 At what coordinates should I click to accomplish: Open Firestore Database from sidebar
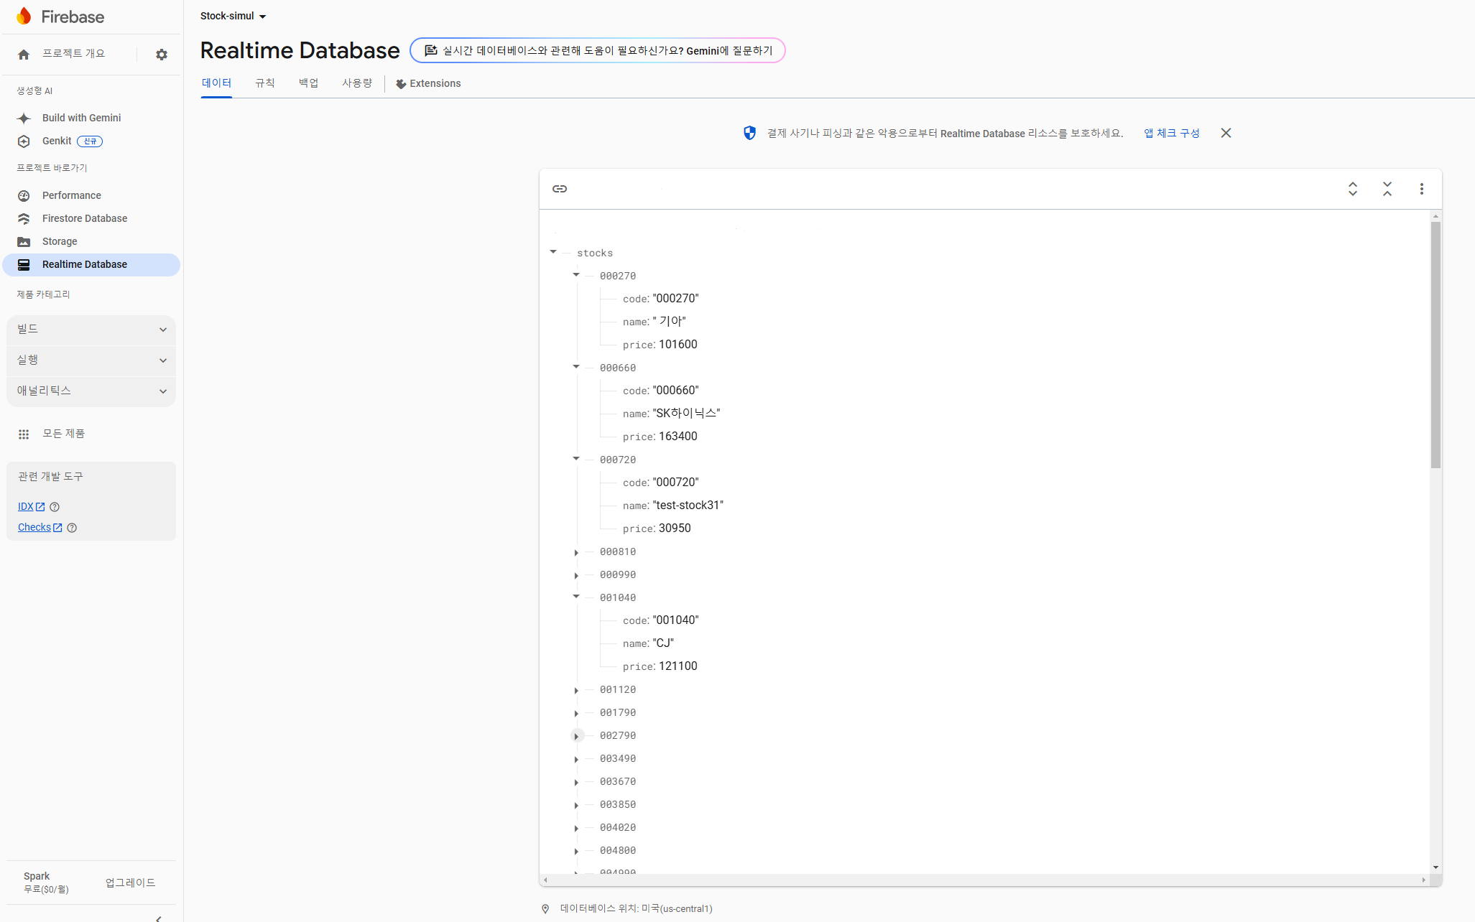pos(84,218)
